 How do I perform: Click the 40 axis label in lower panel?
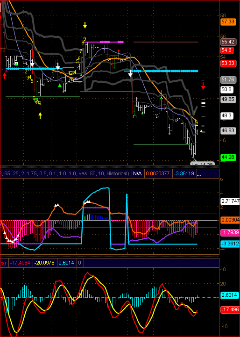[x=223, y=269]
